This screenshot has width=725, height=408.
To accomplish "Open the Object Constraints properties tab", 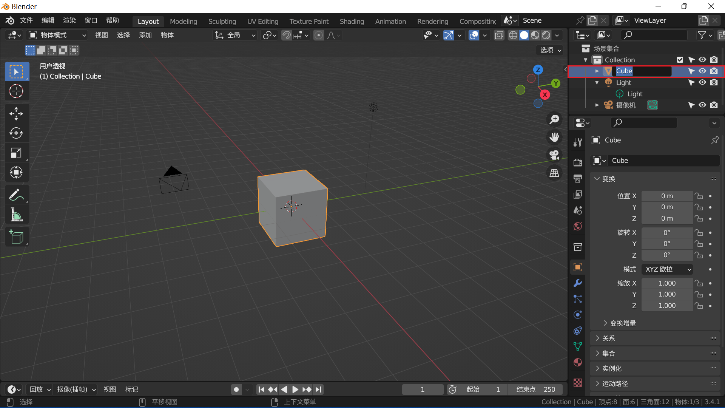I will point(578,331).
